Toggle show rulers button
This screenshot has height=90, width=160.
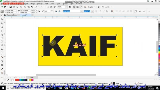point(74,7)
